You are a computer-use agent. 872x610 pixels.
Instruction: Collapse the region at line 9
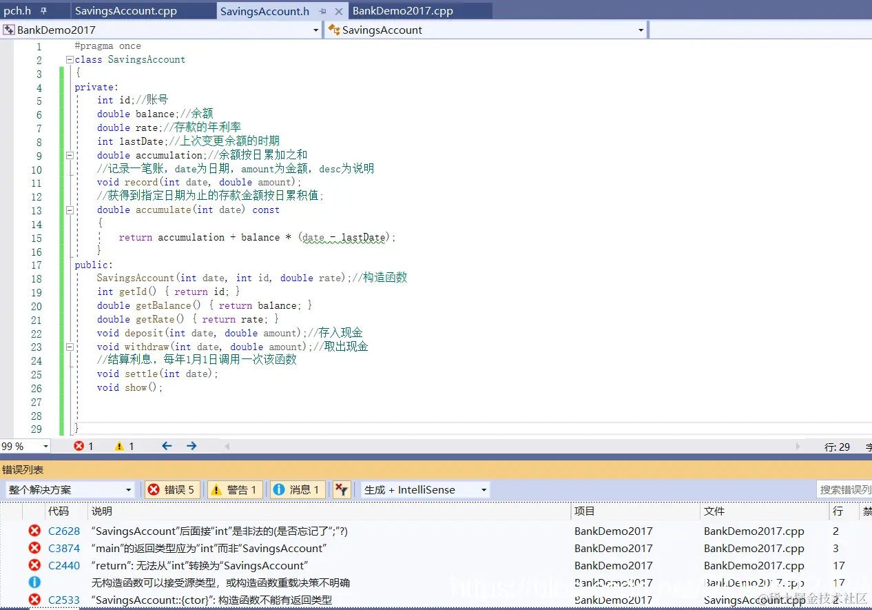click(70, 155)
